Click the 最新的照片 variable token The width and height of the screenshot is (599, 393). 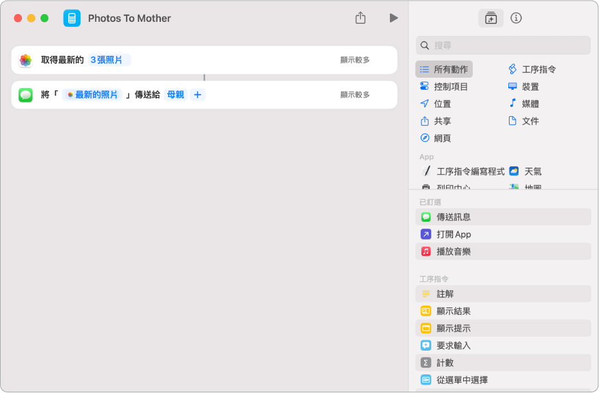click(92, 94)
